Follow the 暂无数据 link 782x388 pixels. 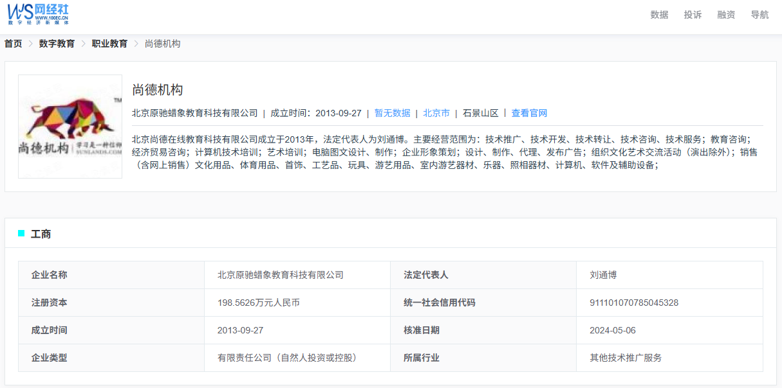coord(392,113)
